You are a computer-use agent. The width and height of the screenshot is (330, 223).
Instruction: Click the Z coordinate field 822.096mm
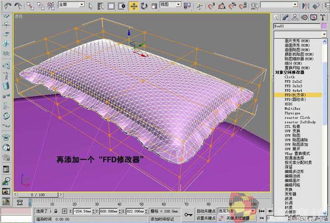click(135, 211)
